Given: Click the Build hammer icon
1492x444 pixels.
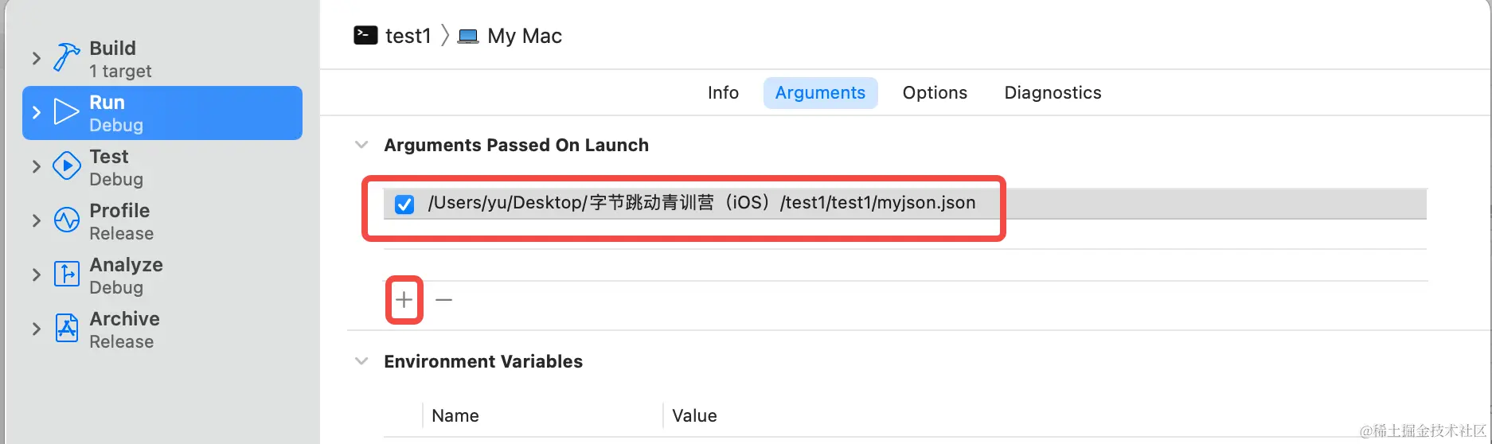Looking at the screenshot, I should coord(66,58).
